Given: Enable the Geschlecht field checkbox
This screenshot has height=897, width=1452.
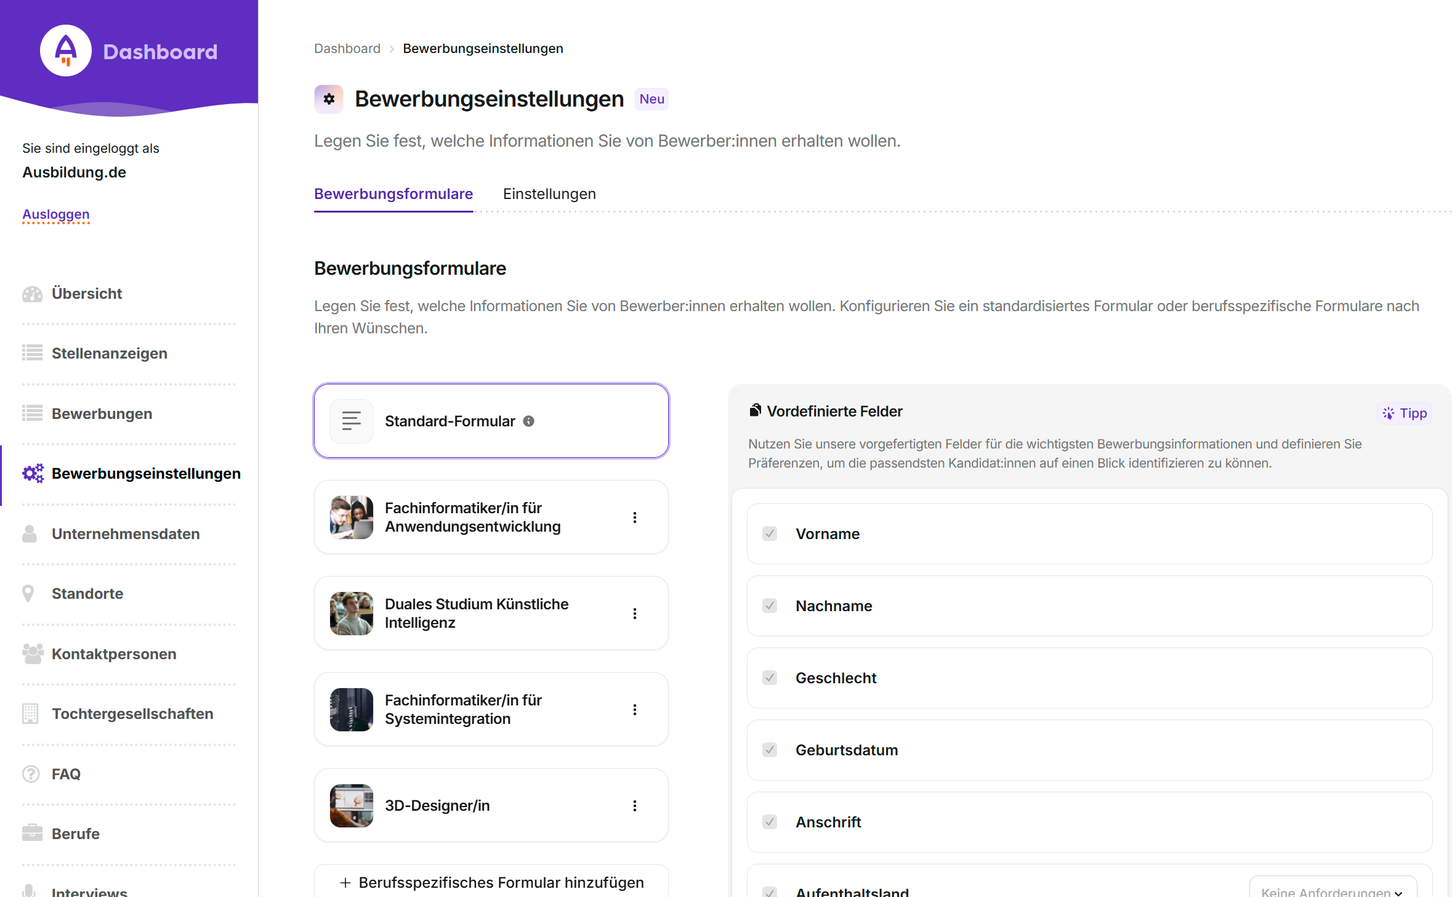Looking at the screenshot, I should (769, 678).
